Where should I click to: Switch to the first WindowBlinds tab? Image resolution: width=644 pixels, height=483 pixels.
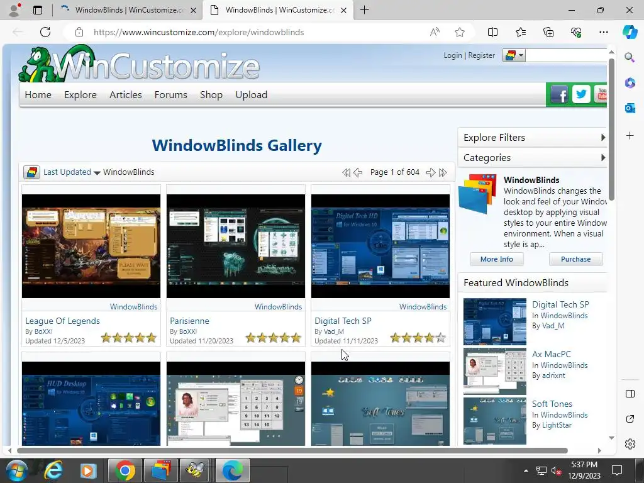127,10
